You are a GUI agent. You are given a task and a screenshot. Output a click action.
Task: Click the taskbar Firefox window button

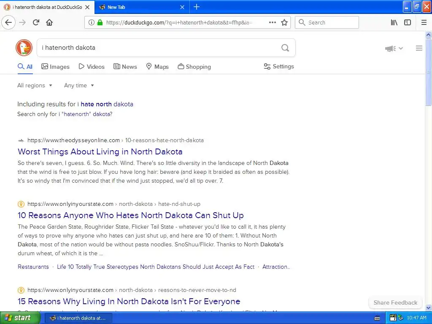pyautogui.click(x=78, y=318)
